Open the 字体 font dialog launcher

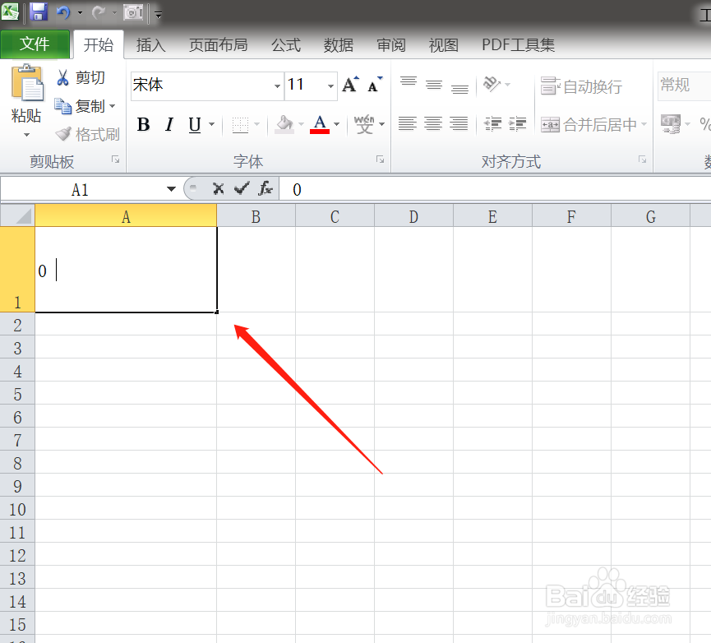[x=380, y=160]
